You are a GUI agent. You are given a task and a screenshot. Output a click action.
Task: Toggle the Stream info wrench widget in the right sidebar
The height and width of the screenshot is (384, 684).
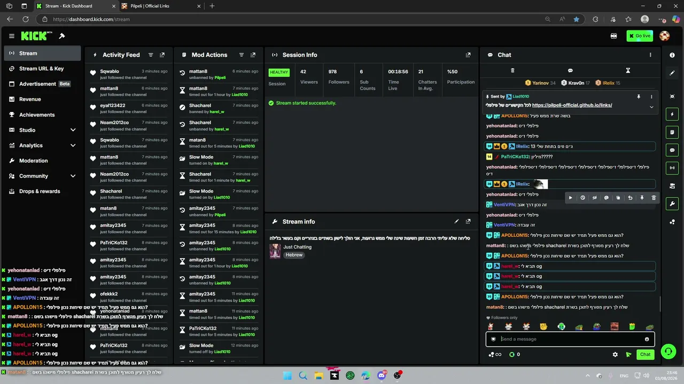click(x=672, y=204)
